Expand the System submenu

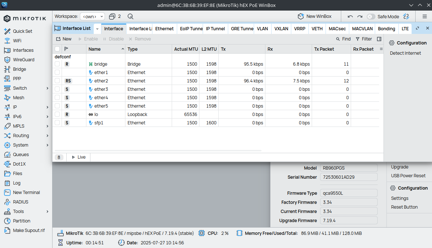pyautogui.click(x=47, y=145)
